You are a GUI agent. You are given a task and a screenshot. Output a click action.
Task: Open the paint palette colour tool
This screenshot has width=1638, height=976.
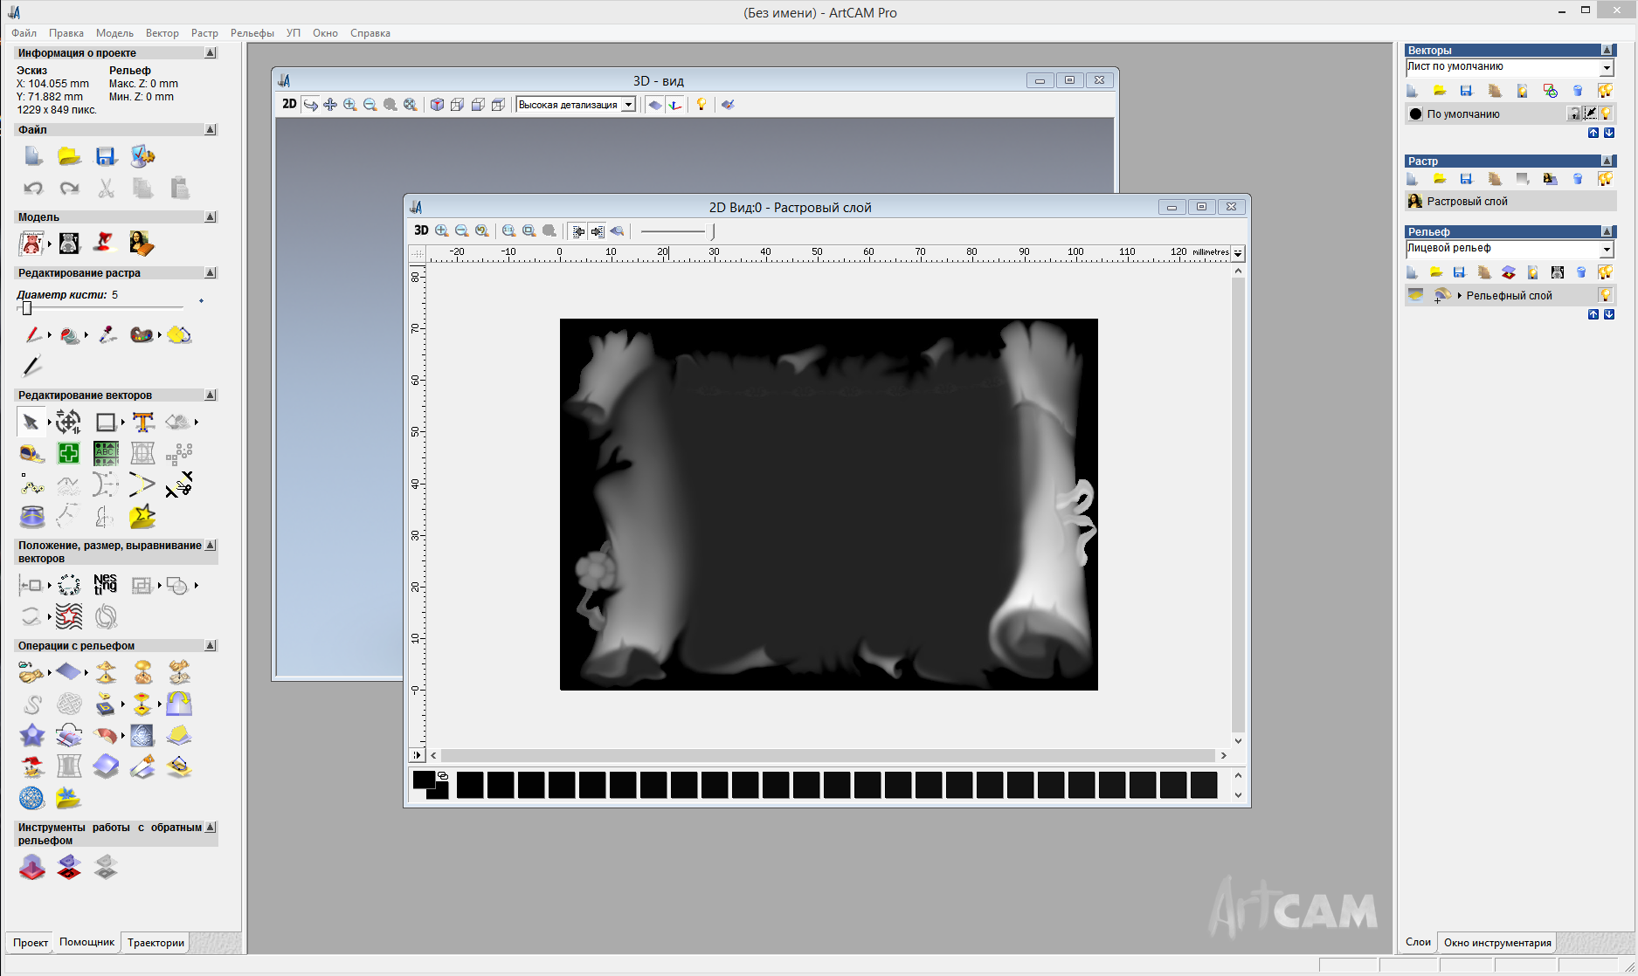coord(142,334)
